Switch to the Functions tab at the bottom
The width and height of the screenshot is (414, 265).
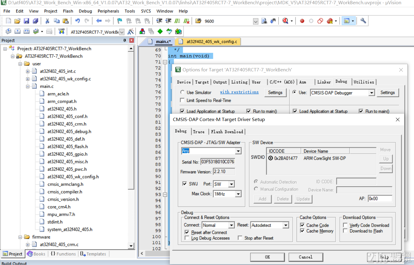coord(63,254)
